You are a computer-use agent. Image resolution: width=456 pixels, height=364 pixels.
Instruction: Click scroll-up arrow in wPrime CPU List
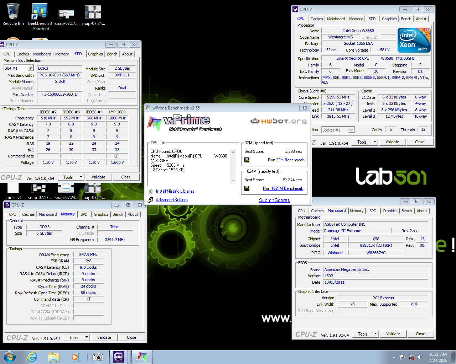pos(233,152)
